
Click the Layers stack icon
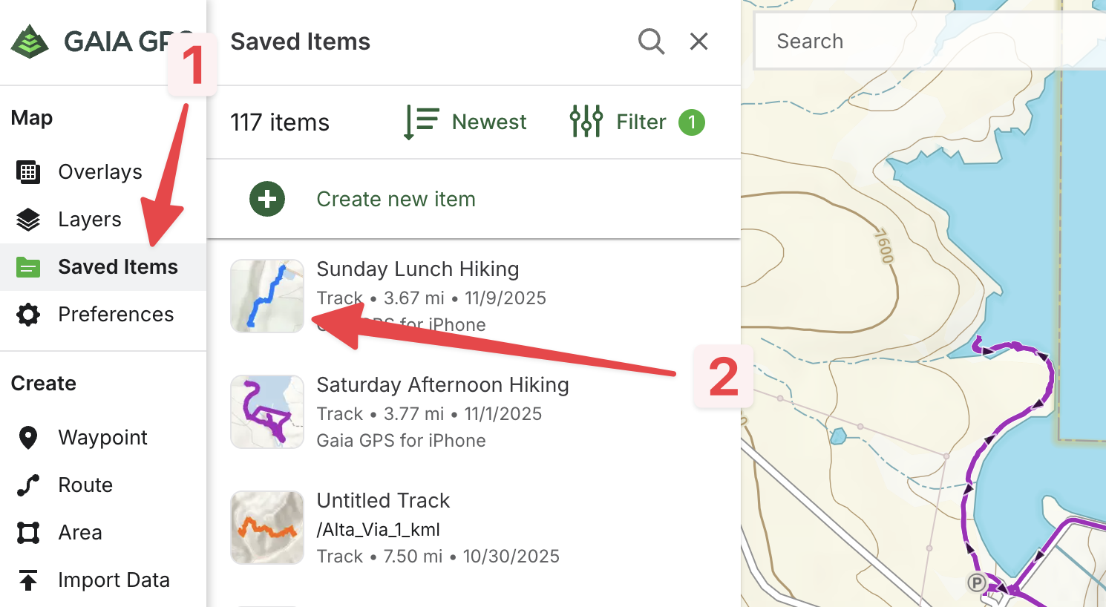[28, 220]
